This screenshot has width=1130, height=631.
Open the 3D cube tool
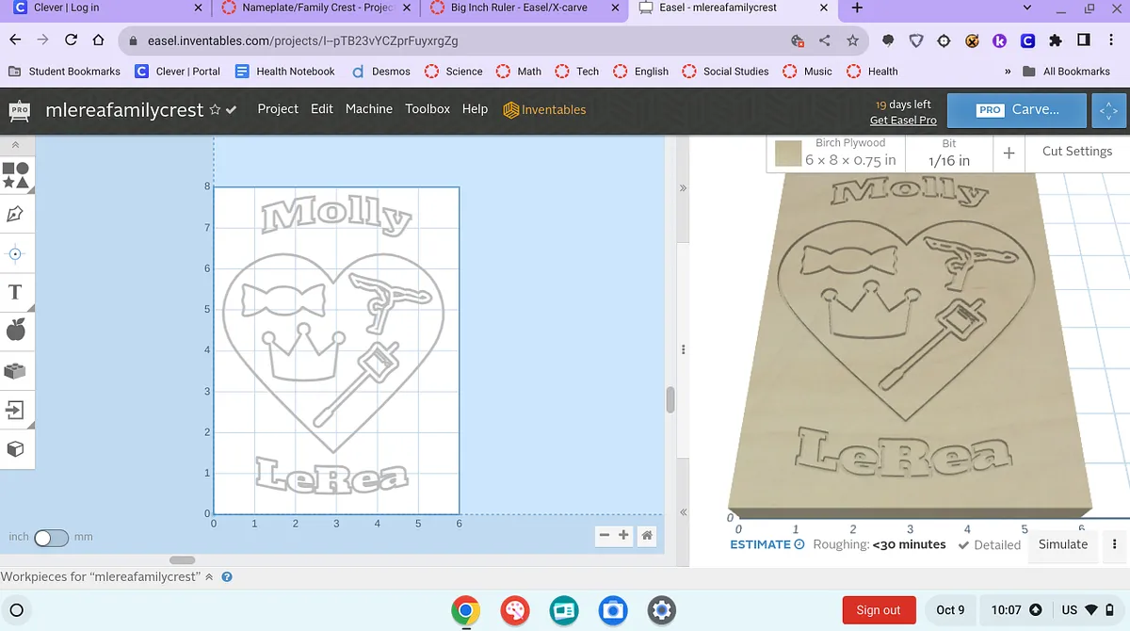[x=15, y=449]
